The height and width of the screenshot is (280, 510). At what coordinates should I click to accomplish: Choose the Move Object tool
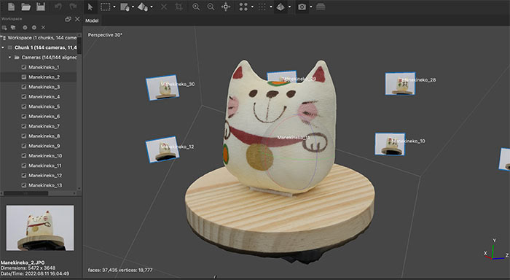[143, 7]
